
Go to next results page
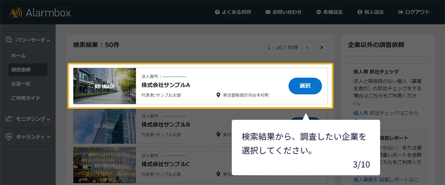click(322, 48)
